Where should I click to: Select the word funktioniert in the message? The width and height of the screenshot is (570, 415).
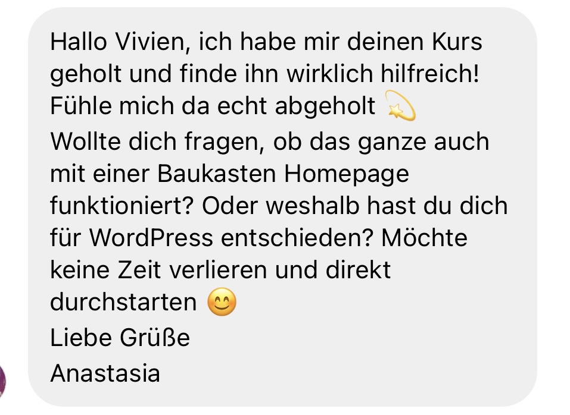[121, 206]
